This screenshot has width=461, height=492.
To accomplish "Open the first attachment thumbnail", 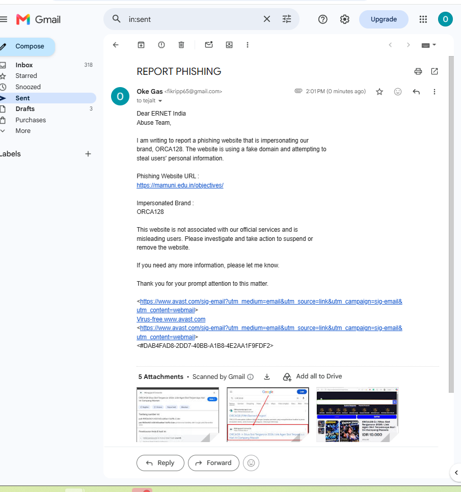I will coord(178,415).
